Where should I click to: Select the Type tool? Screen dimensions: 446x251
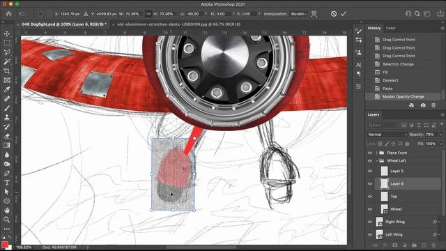click(7, 183)
